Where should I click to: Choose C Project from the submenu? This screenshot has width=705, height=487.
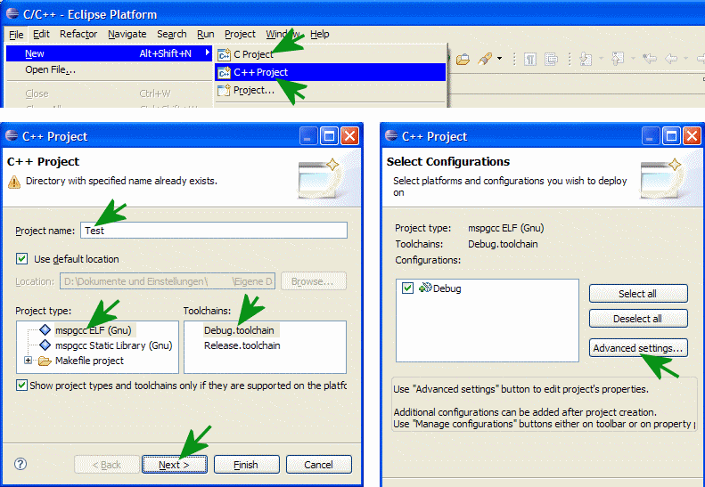pos(331,54)
